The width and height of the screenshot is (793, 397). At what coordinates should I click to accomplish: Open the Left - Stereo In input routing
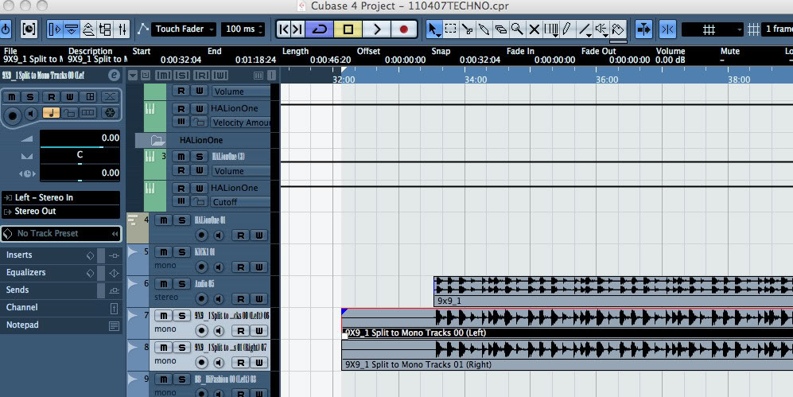[60, 197]
